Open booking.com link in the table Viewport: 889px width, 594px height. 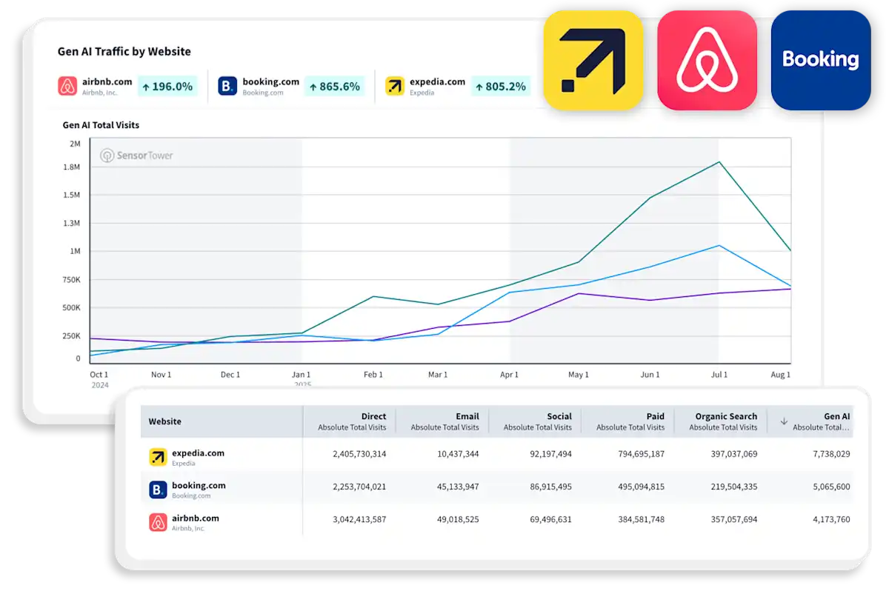point(199,485)
